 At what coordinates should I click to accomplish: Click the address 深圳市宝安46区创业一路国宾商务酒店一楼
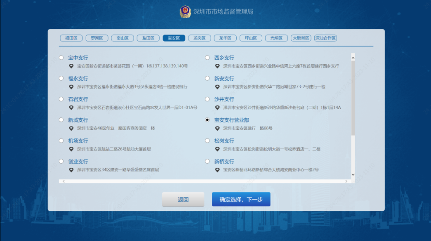[116, 128]
